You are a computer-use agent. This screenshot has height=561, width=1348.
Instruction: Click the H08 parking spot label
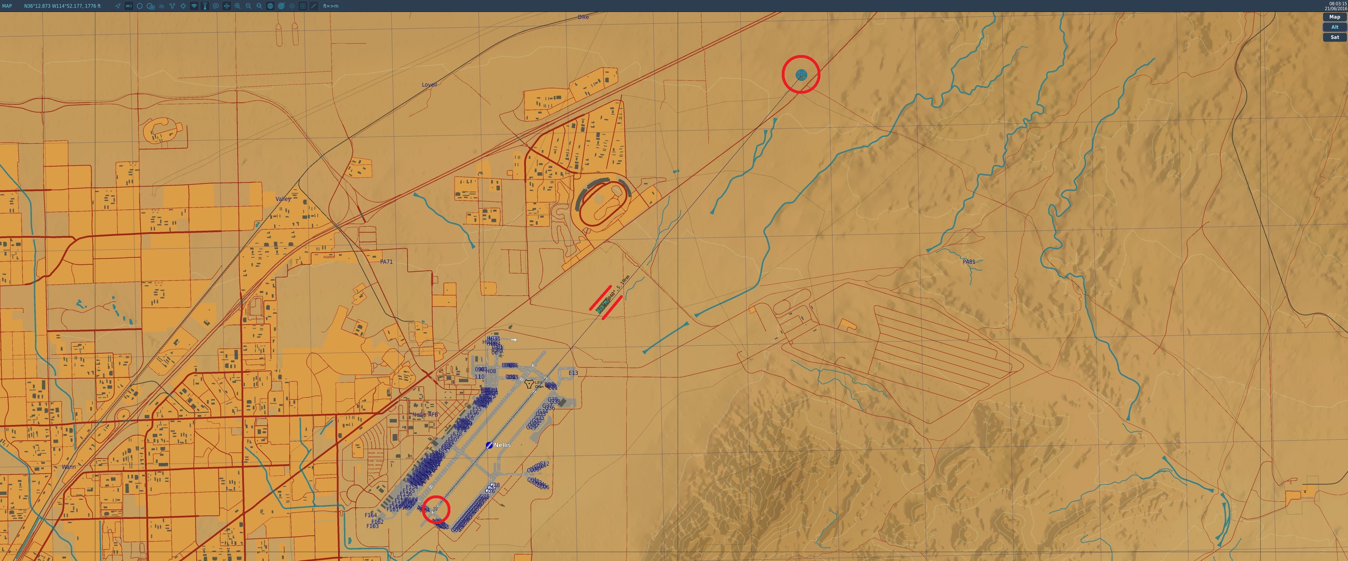pos(491,371)
